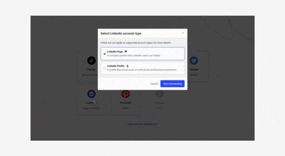285x156 pixels.
Task: Click the LinkedIn Page or Profile label
Action: pyautogui.click(x=91, y=108)
